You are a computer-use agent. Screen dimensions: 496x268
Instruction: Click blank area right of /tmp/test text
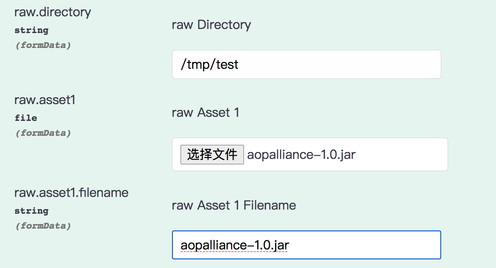click(339, 64)
